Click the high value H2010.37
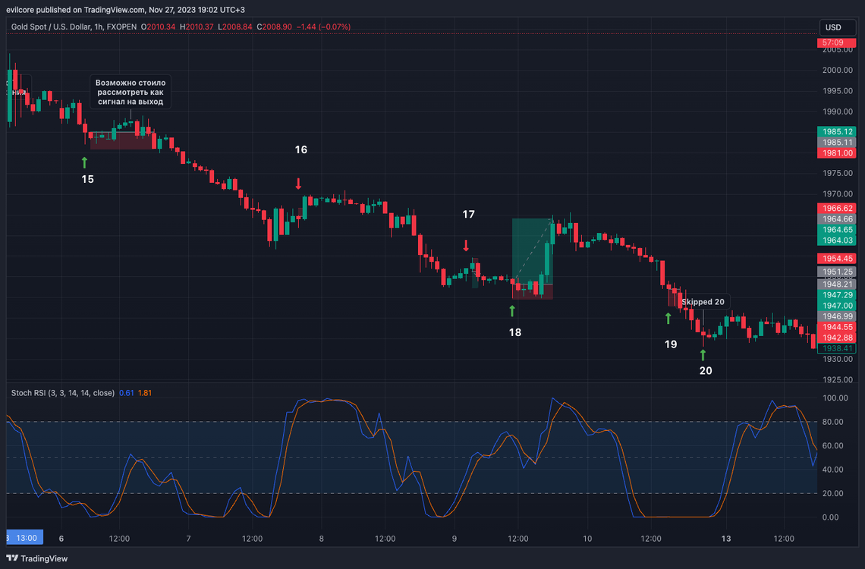Viewport: 865px width, 569px height. pyautogui.click(x=197, y=27)
